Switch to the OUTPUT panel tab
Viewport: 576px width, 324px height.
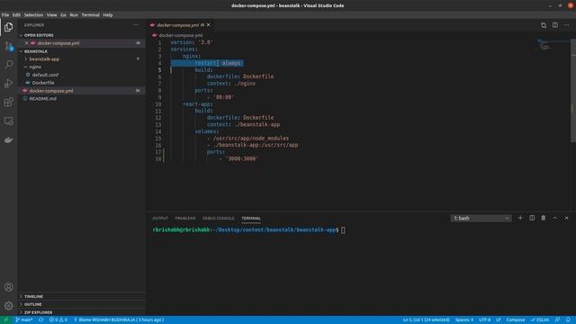(x=160, y=218)
